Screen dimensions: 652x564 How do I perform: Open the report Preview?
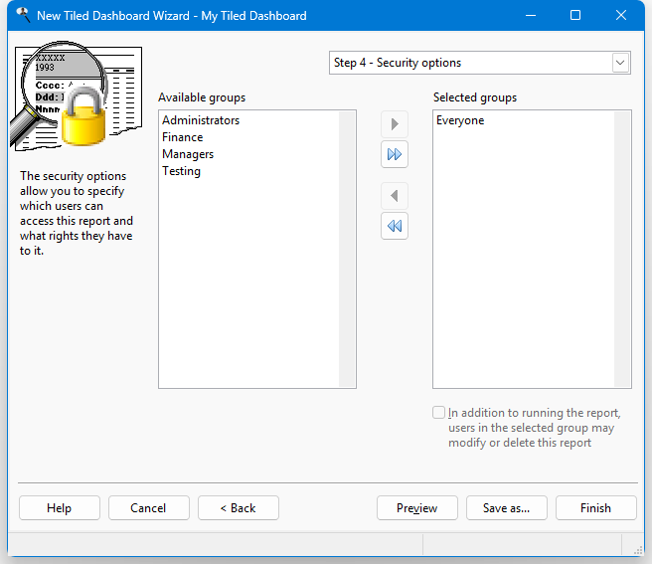tap(416, 508)
